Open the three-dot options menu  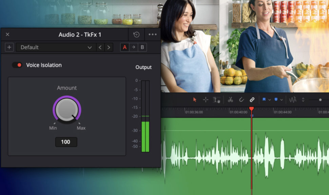coord(152,35)
